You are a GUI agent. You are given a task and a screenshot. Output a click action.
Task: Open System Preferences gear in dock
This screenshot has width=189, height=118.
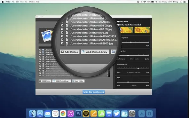132,114
